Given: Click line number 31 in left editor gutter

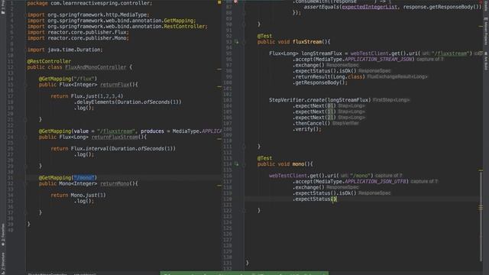Looking at the screenshot, I should (10, 178).
